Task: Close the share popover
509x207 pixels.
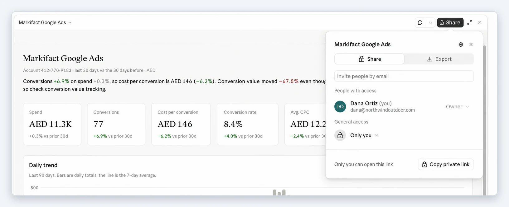Action: 471,45
